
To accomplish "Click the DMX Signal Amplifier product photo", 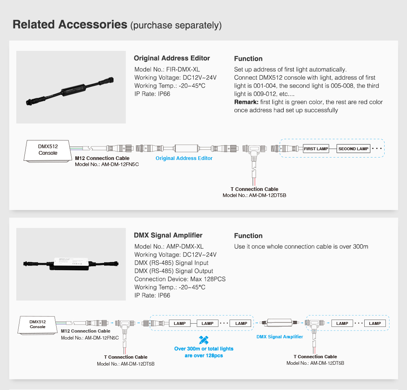I will tap(71, 264).
